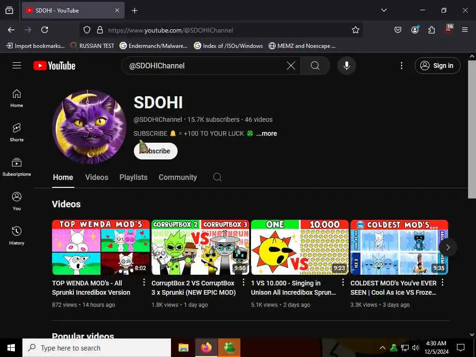
Task: Open options for CorruptBox 2 VS video
Action: (244, 282)
